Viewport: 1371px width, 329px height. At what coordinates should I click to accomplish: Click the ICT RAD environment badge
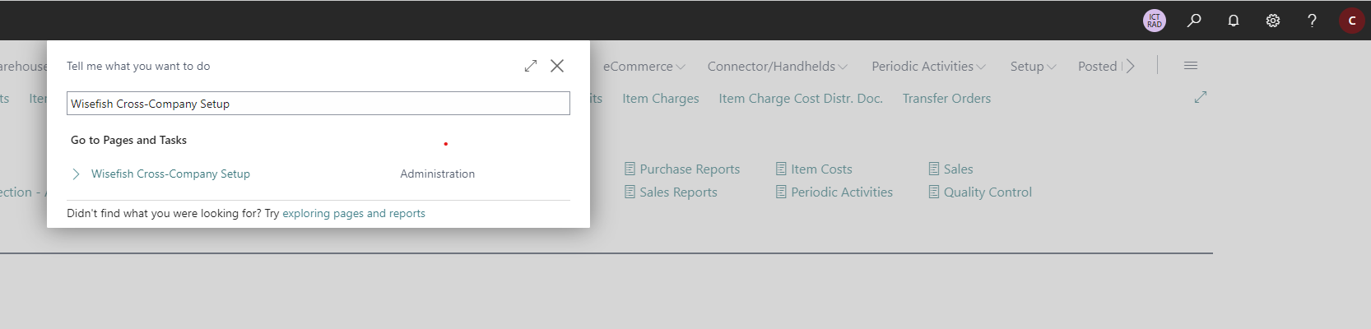click(1155, 21)
